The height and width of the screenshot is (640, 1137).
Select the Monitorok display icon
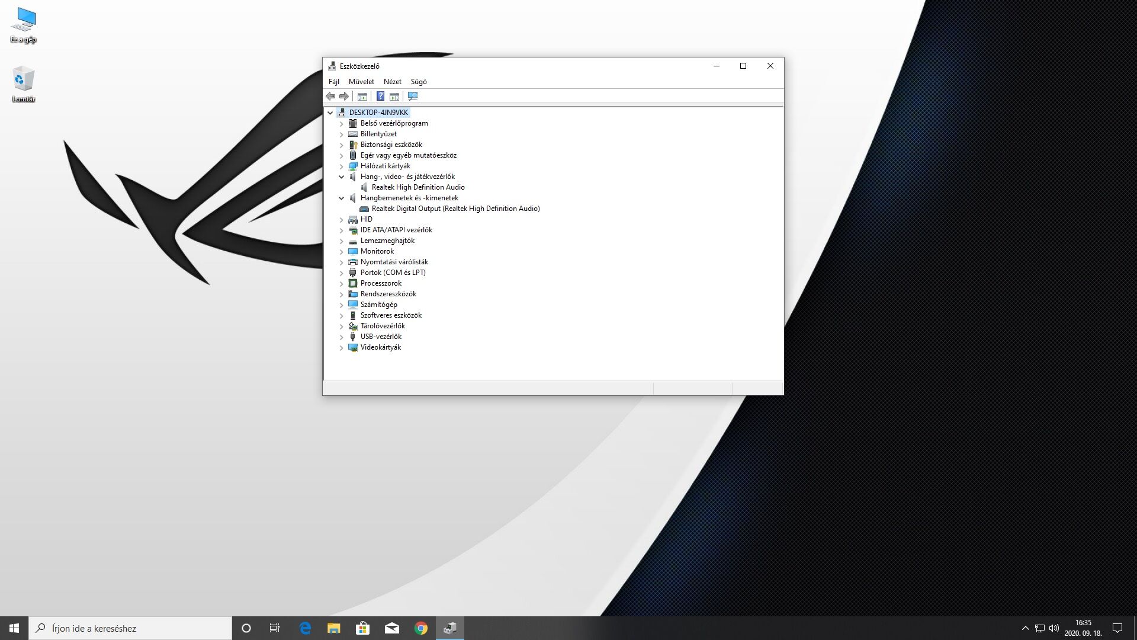[353, 251]
